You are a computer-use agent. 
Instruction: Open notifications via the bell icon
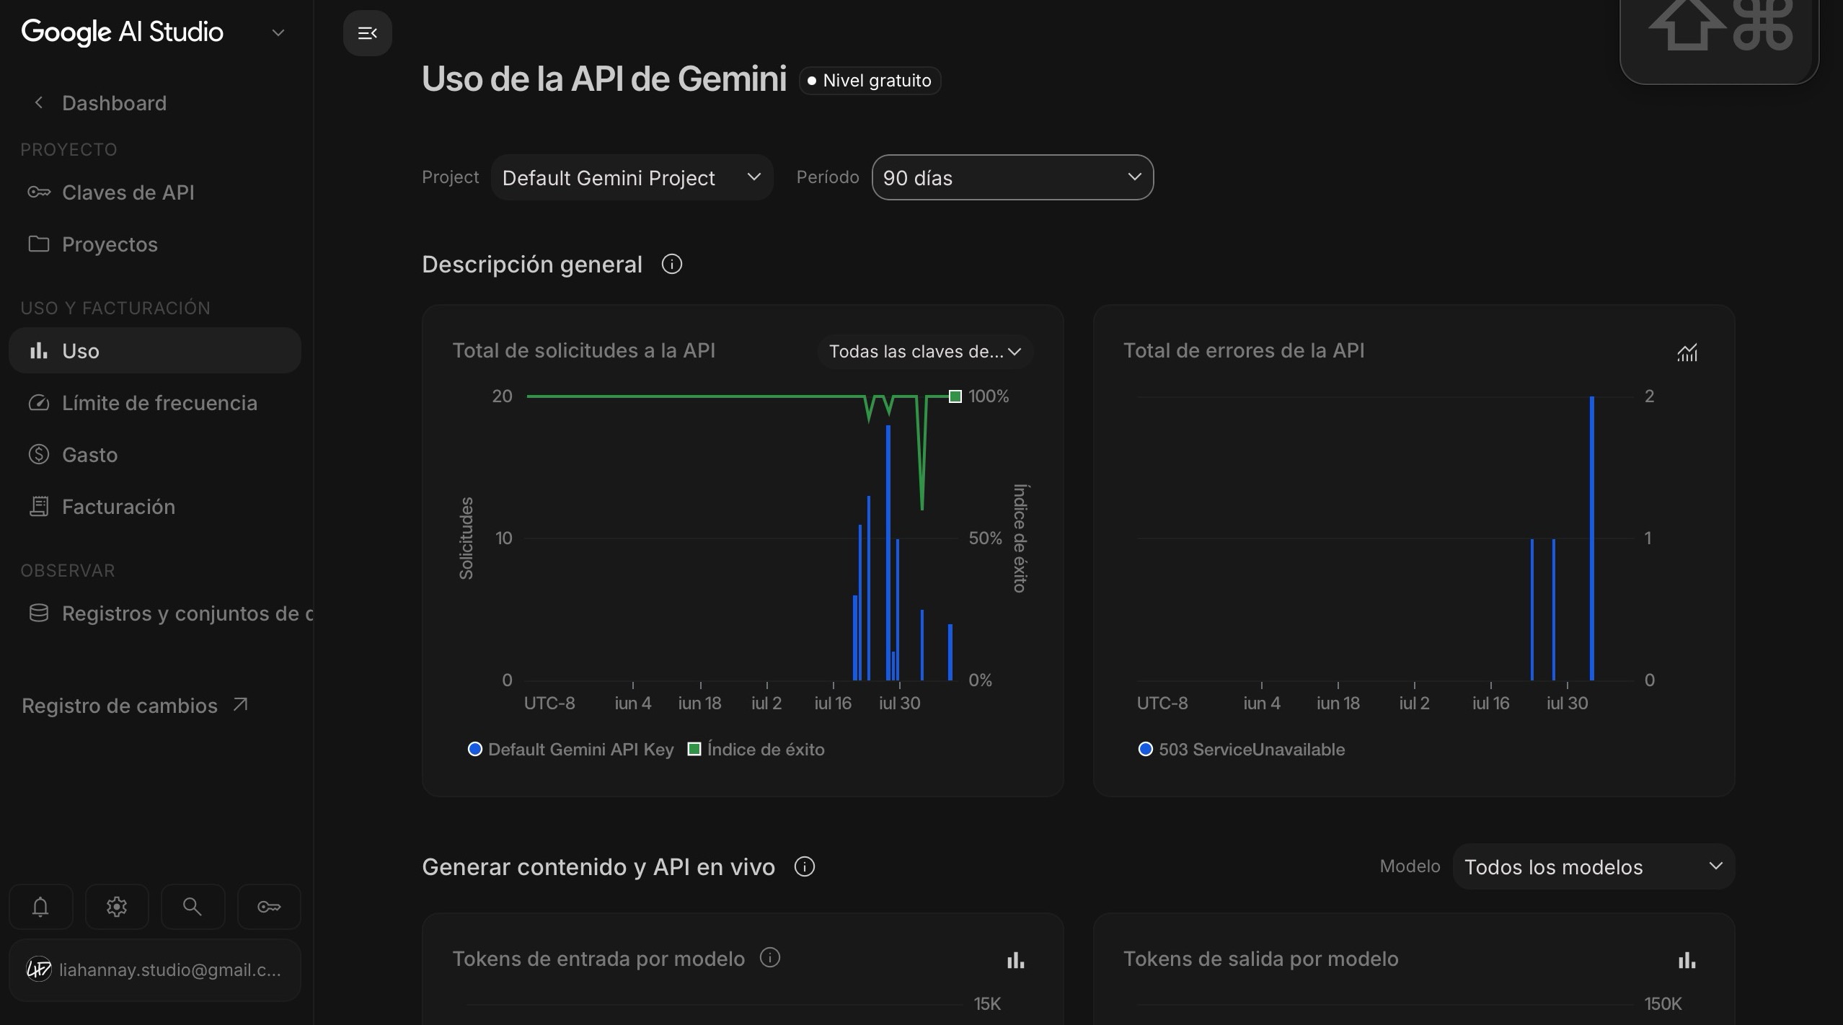coord(40,906)
